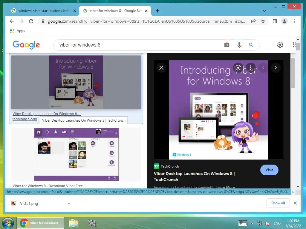Reload the current page
The height and width of the screenshot is (229, 306).
point(31,21)
